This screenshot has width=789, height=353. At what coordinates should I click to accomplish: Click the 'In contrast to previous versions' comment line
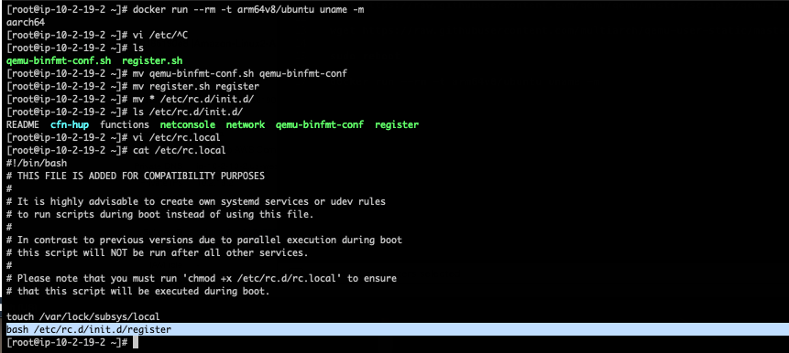(204, 240)
